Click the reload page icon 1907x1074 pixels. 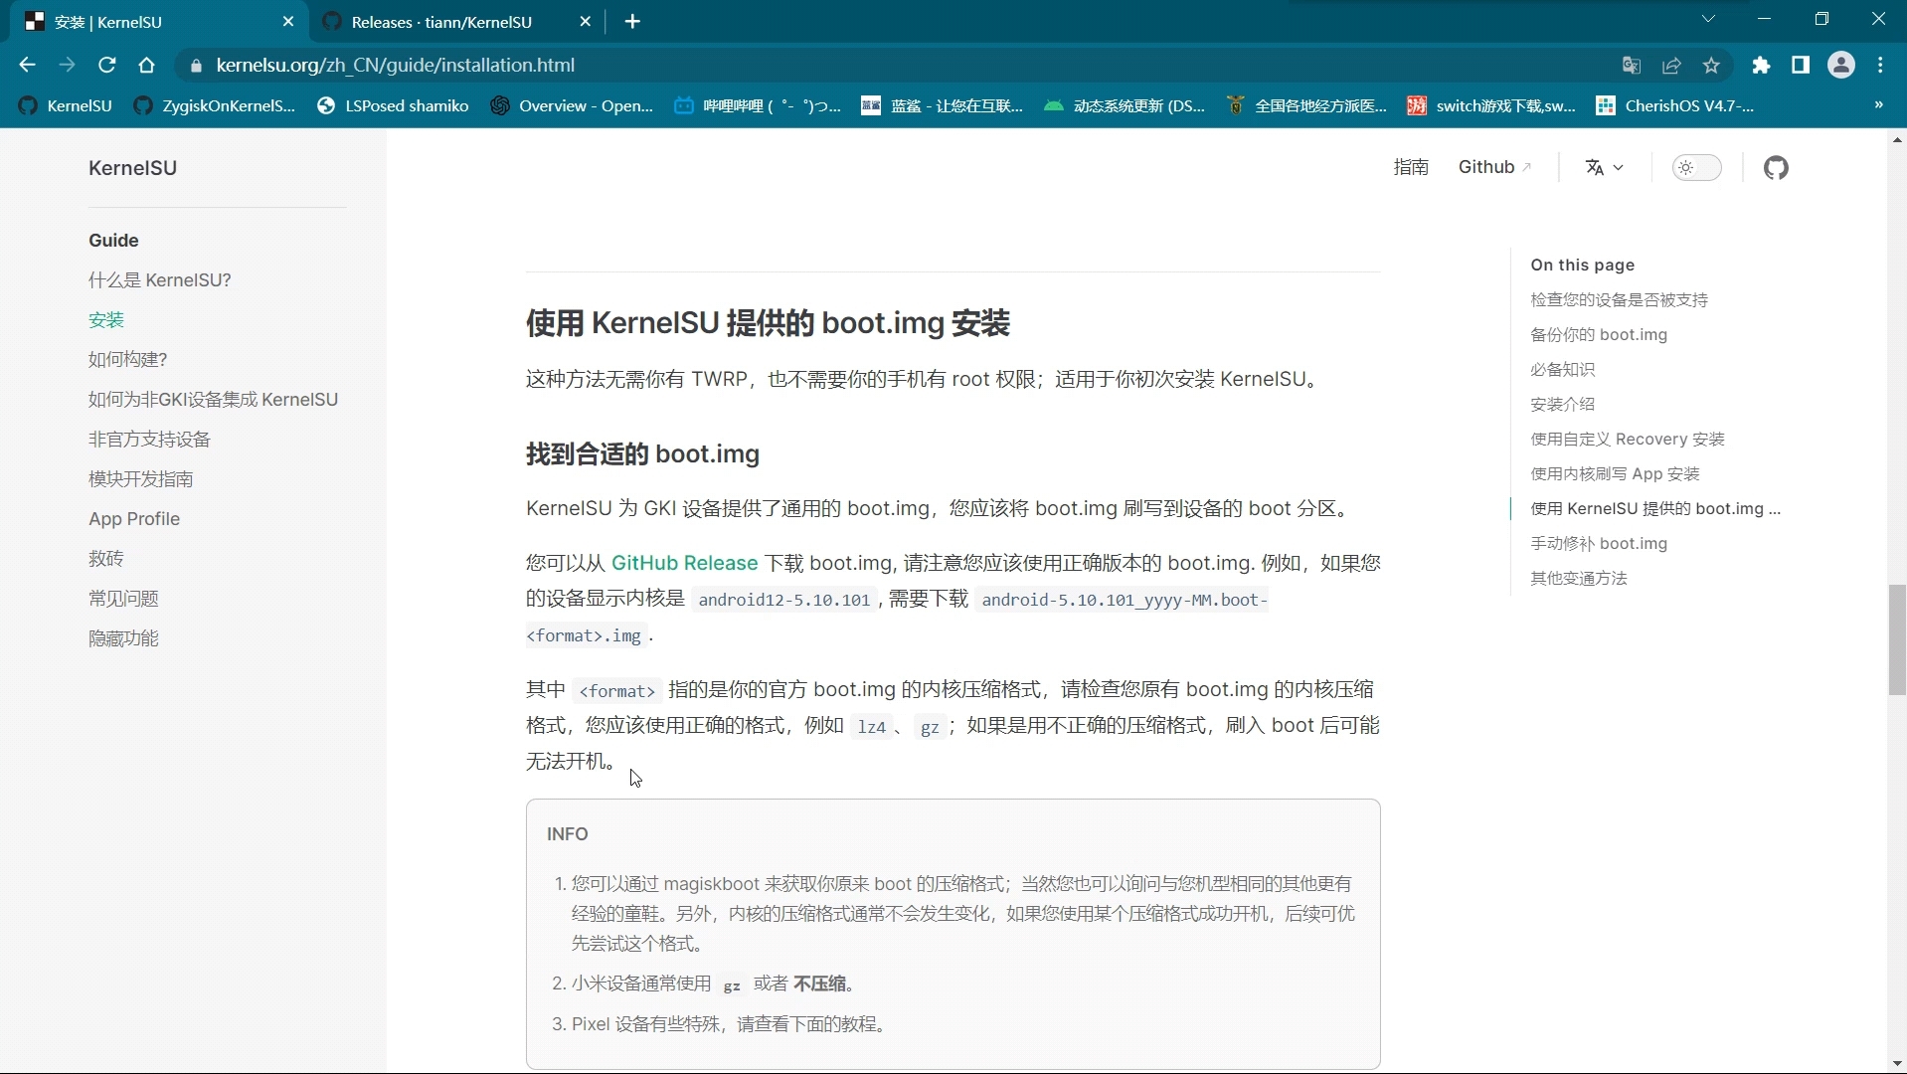[106, 65]
